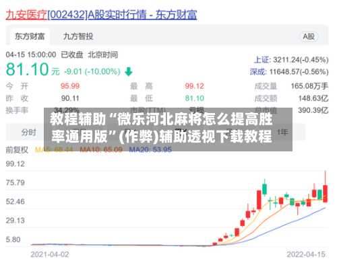
Task: Click the green down arrow icon
Action: coord(129,72)
